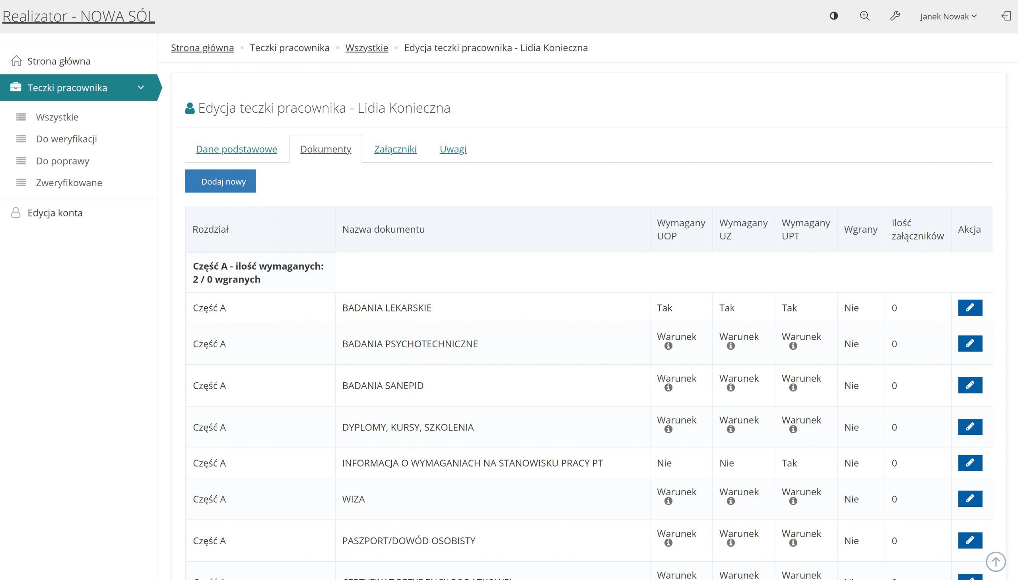Click the scroll-to-top arrow at bottom right
Image resolution: width=1018 pixels, height=580 pixels.
[x=996, y=562]
